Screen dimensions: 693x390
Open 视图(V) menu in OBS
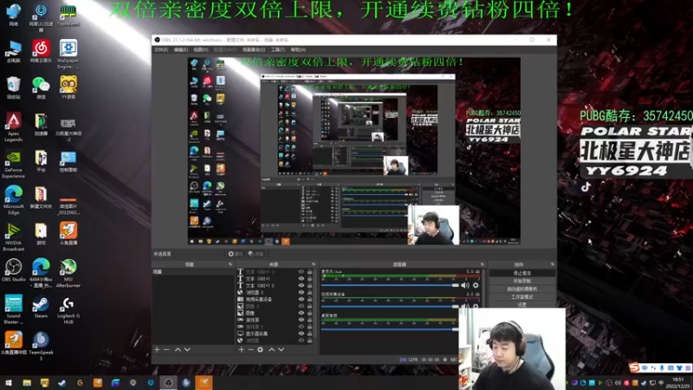pos(201,50)
